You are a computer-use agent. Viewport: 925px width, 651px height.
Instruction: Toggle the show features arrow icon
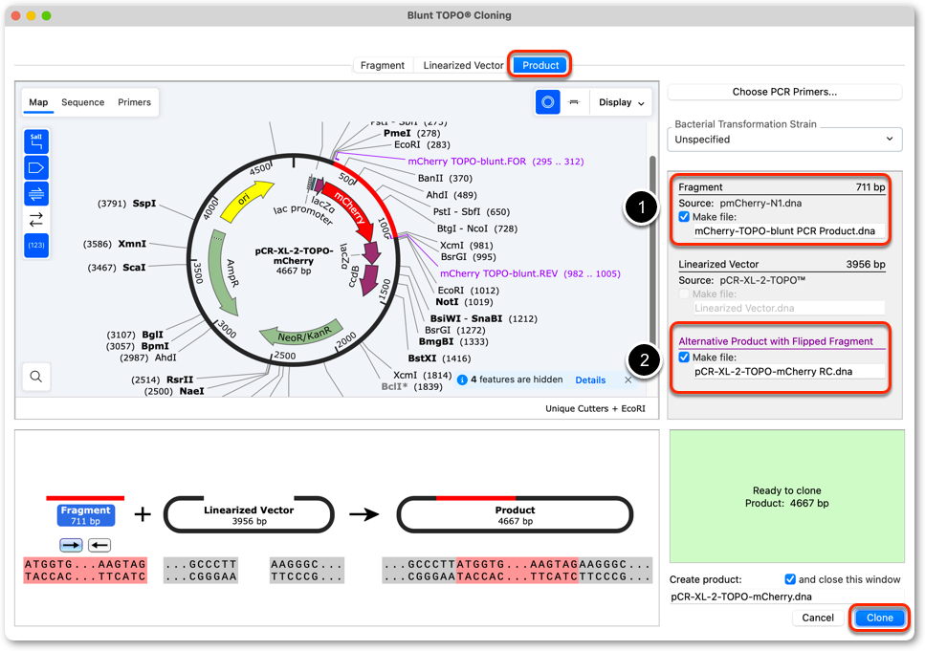(36, 168)
